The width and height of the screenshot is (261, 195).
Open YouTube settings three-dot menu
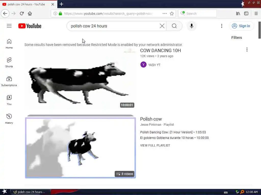221,26
